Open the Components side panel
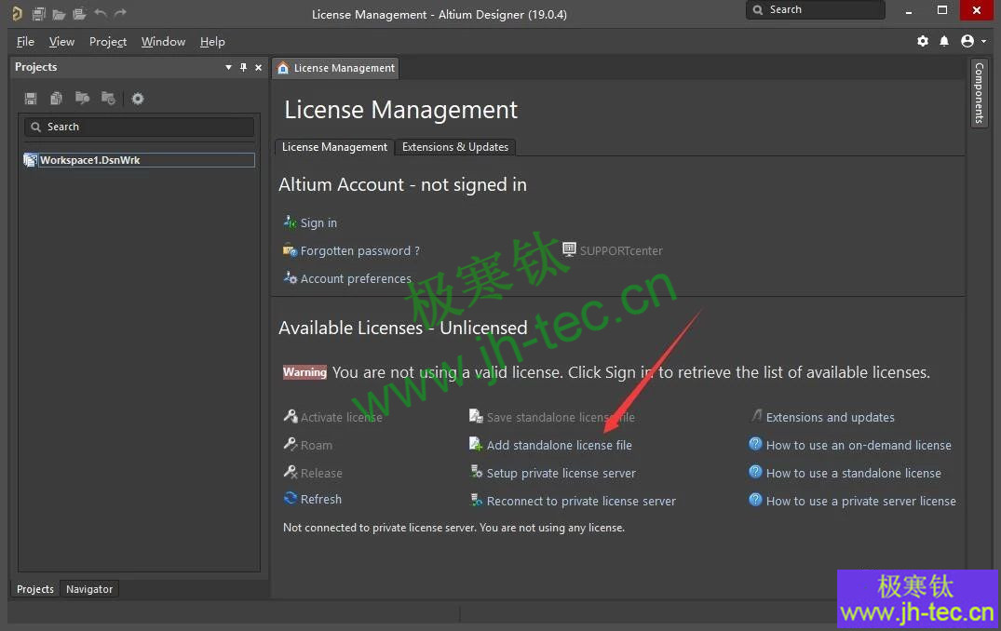1001x631 pixels. click(980, 93)
